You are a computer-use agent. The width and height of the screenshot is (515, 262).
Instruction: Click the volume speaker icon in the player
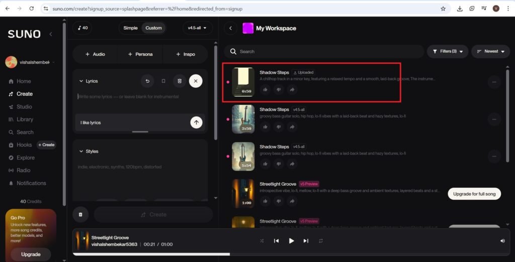pyautogui.click(x=502, y=241)
